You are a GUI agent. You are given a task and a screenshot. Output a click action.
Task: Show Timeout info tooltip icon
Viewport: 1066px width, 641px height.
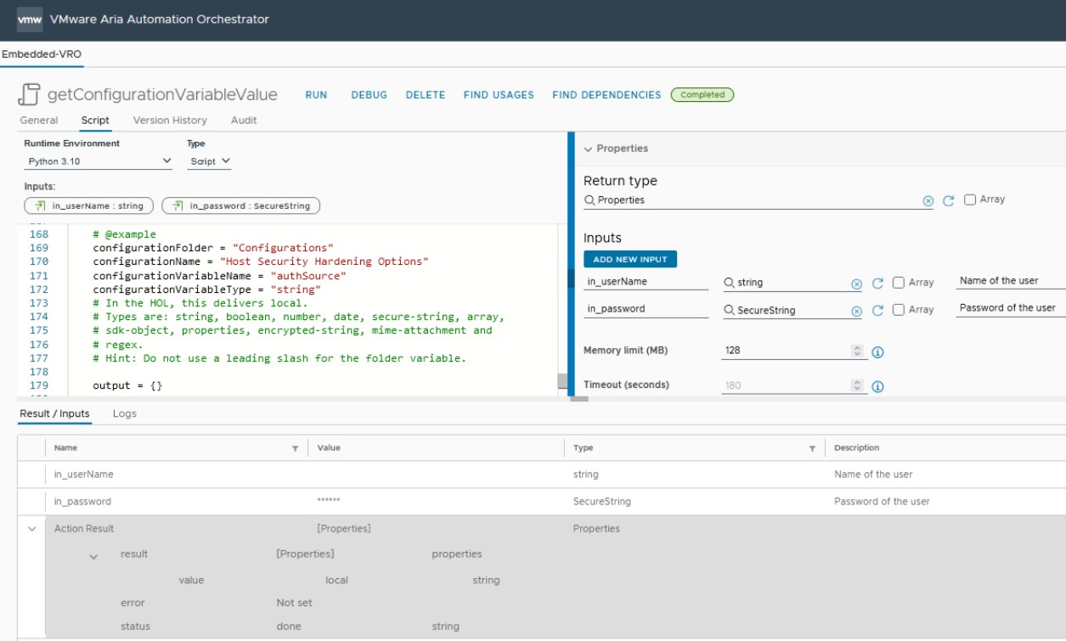(878, 387)
